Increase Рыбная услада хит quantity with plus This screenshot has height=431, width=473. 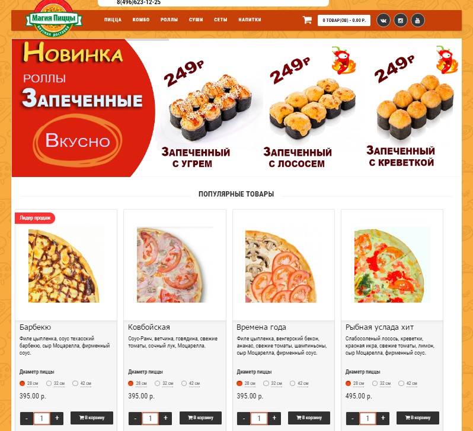pyautogui.click(x=383, y=418)
